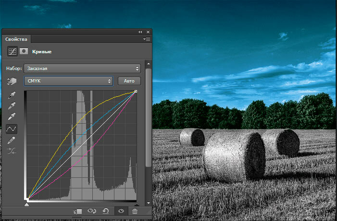
Task: Click the panel scroll up arrow
Action: 148,64
